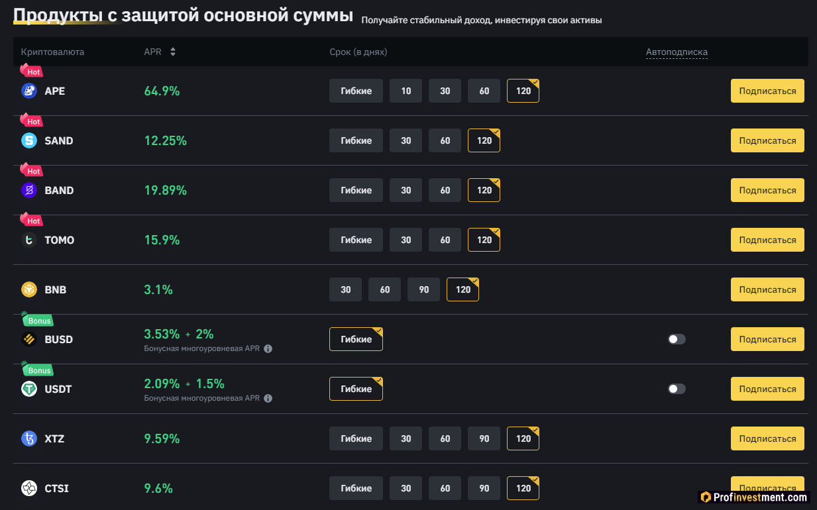Click the Bonus badge above USDT
Screen dimensions: 817x510
pos(36,370)
